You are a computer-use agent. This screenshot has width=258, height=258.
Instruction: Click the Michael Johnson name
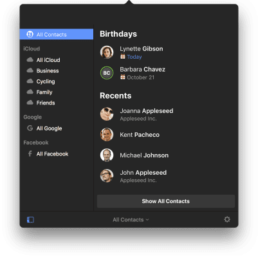pos(144,155)
